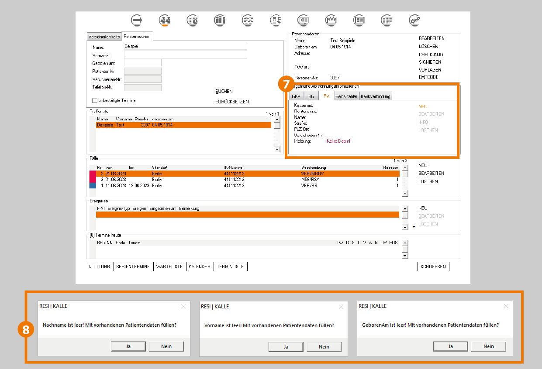Enable the unbestätigte Termine checkbox
The width and height of the screenshot is (542, 369).
tap(95, 100)
